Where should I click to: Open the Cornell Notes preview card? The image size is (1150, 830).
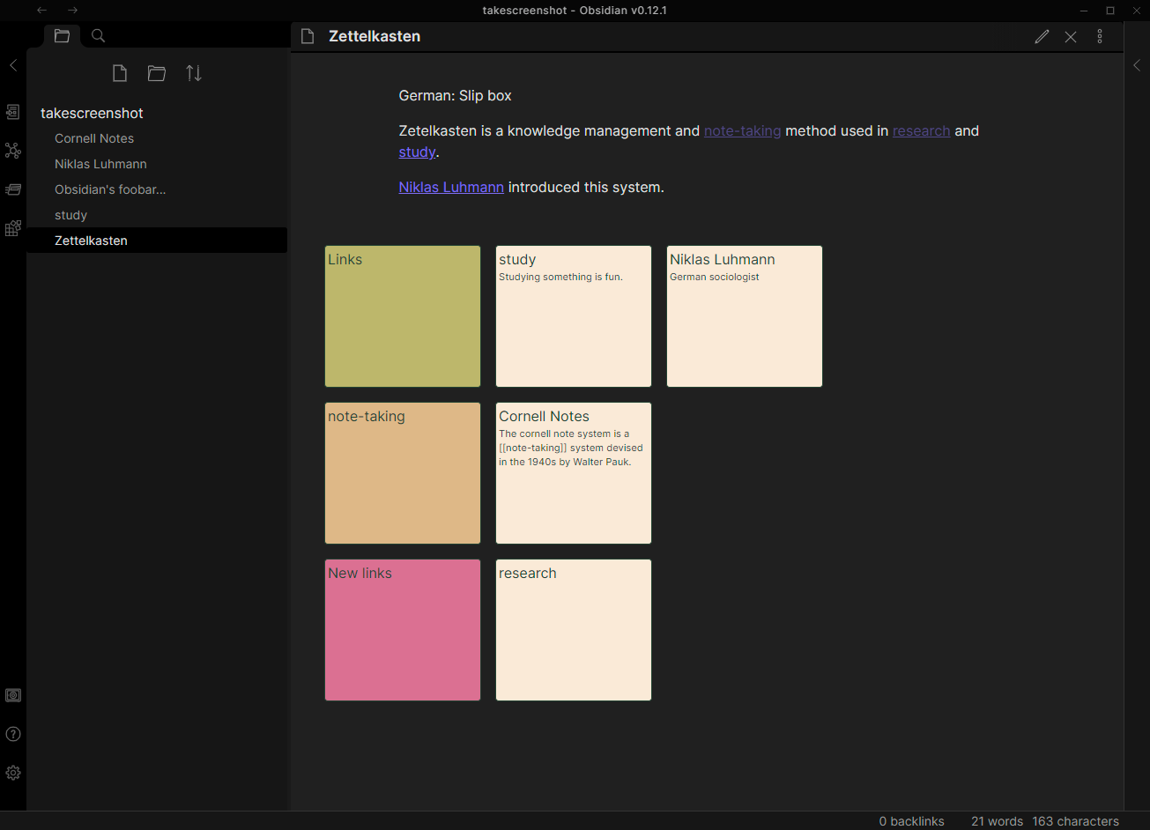click(574, 473)
